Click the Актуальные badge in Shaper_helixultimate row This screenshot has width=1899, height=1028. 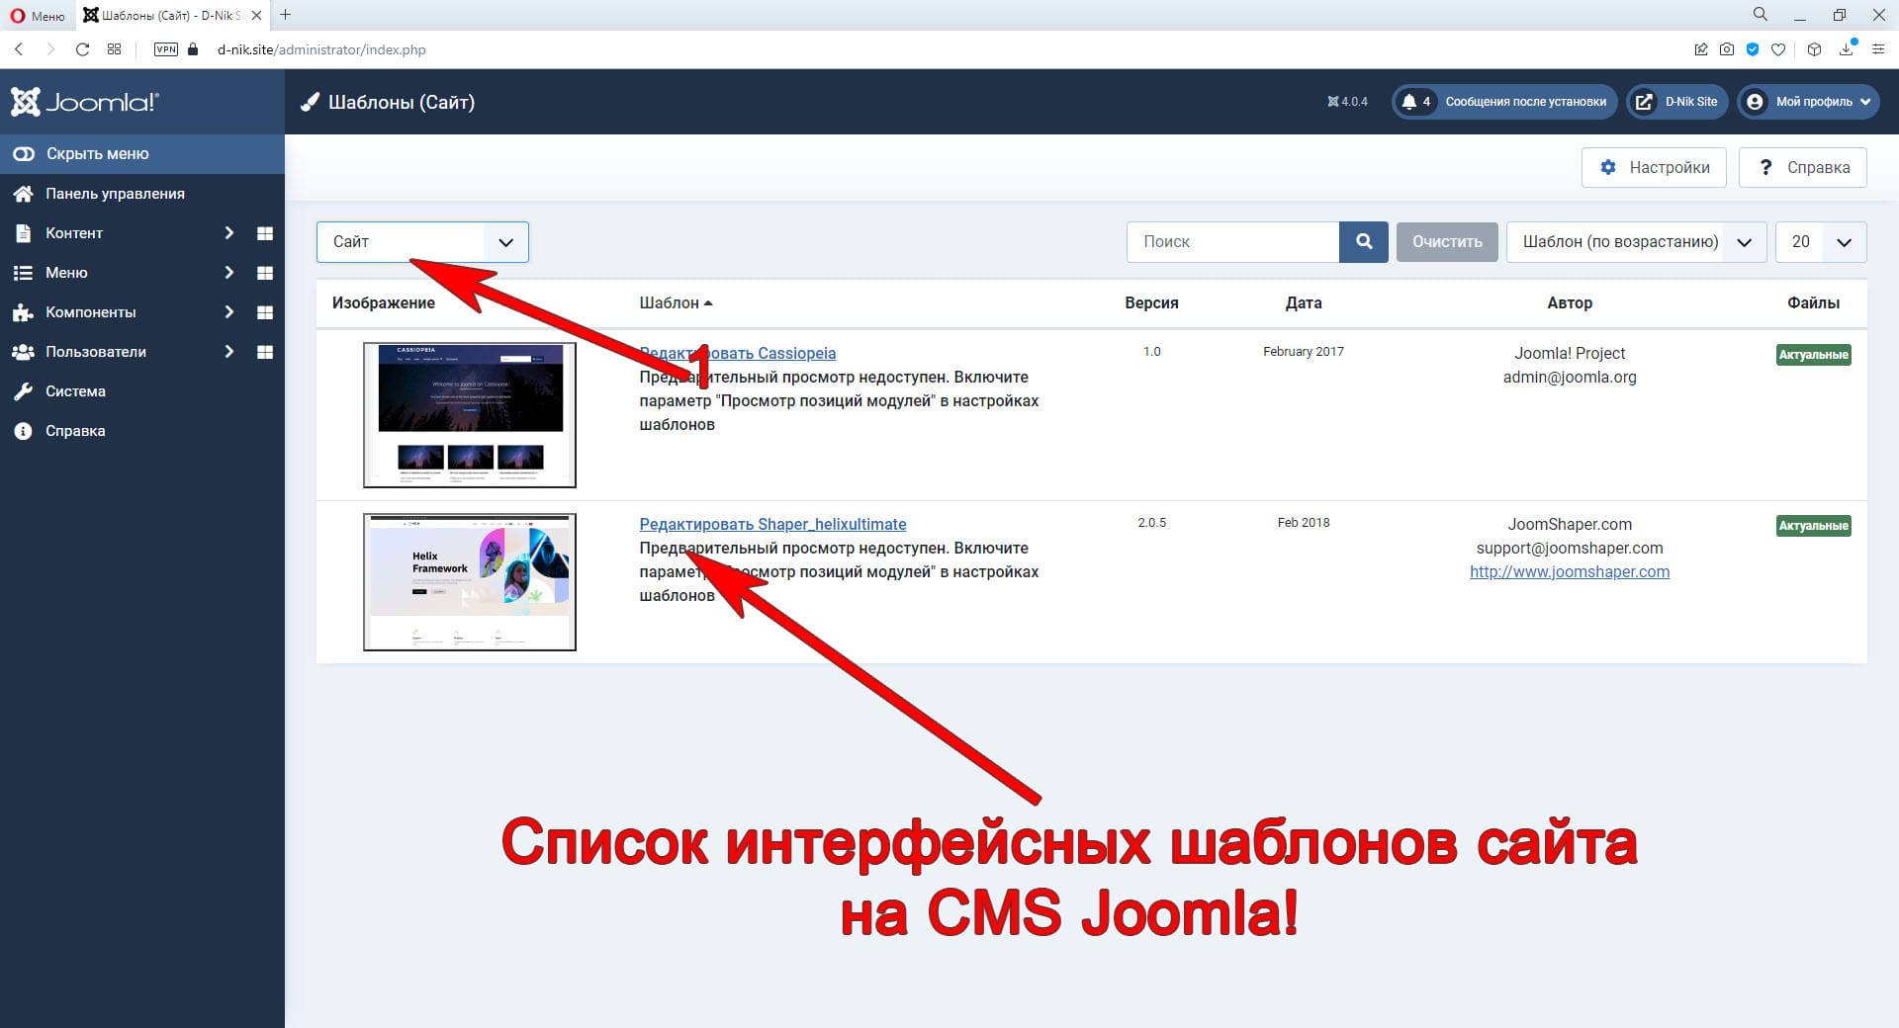coord(1814,526)
